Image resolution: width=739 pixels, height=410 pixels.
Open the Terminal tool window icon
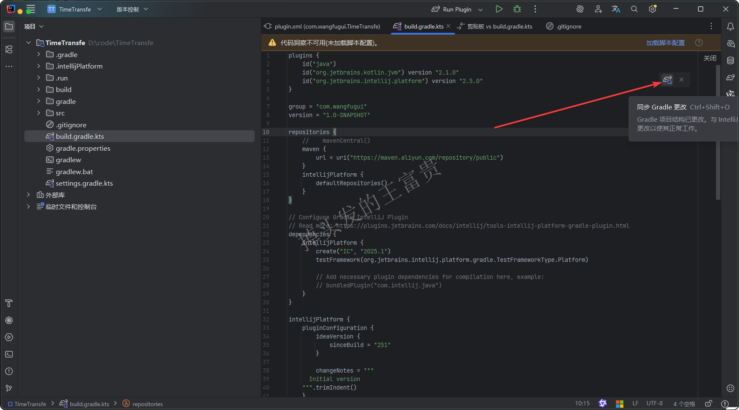pyautogui.click(x=9, y=354)
